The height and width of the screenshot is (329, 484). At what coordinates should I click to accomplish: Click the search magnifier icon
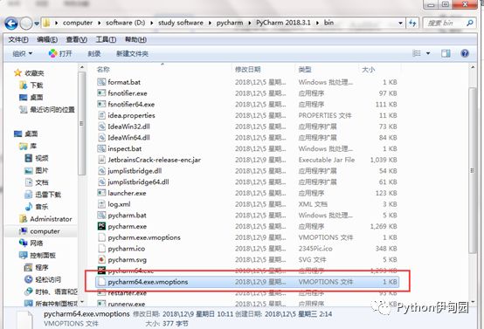(470, 23)
